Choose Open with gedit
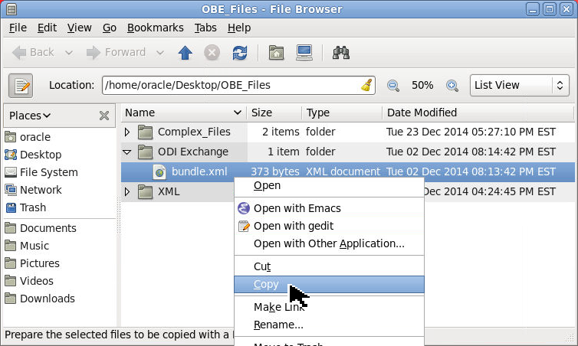The height and width of the screenshot is (346, 578). [329, 226]
